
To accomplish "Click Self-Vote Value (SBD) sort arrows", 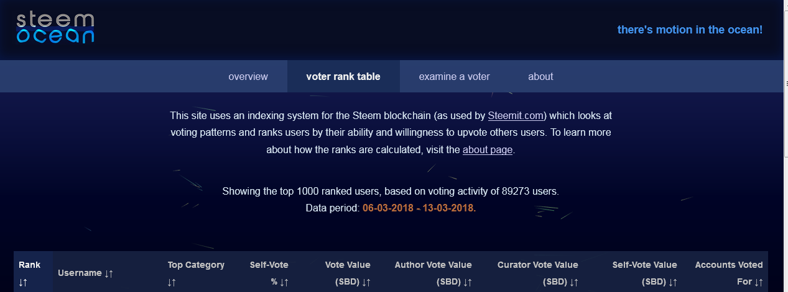I will click(673, 282).
